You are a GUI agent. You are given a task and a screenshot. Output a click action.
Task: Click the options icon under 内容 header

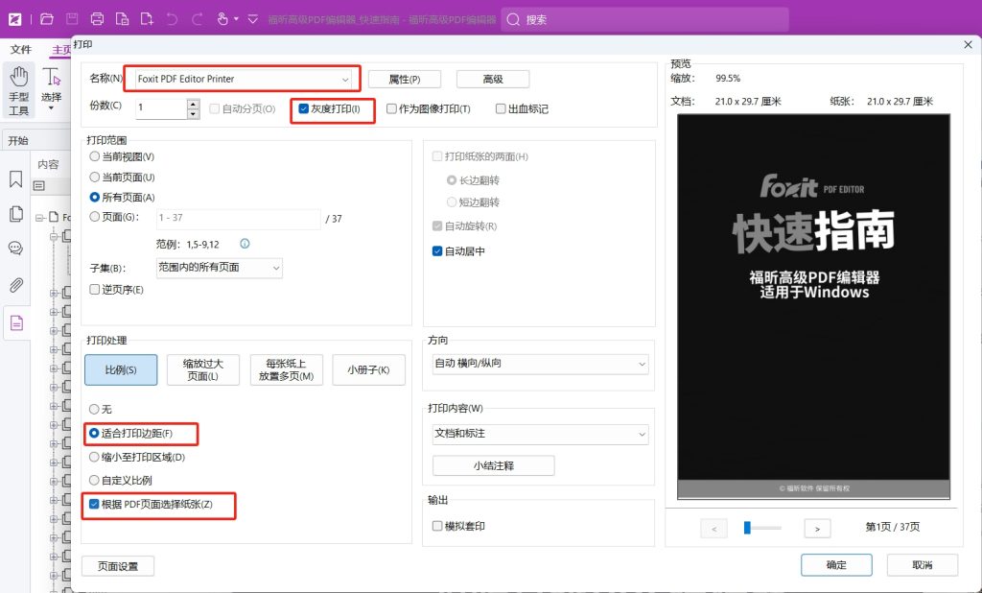point(38,185)
